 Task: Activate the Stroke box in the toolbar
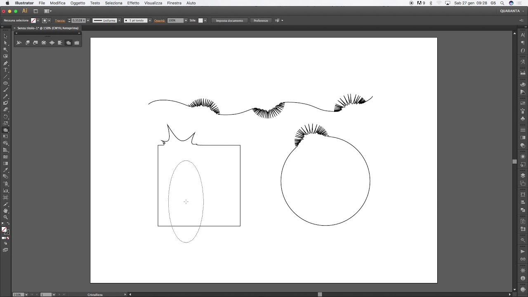7,232
